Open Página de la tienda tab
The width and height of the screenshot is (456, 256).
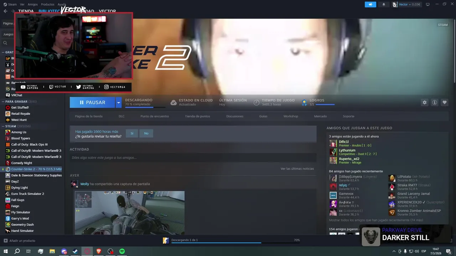89,116
